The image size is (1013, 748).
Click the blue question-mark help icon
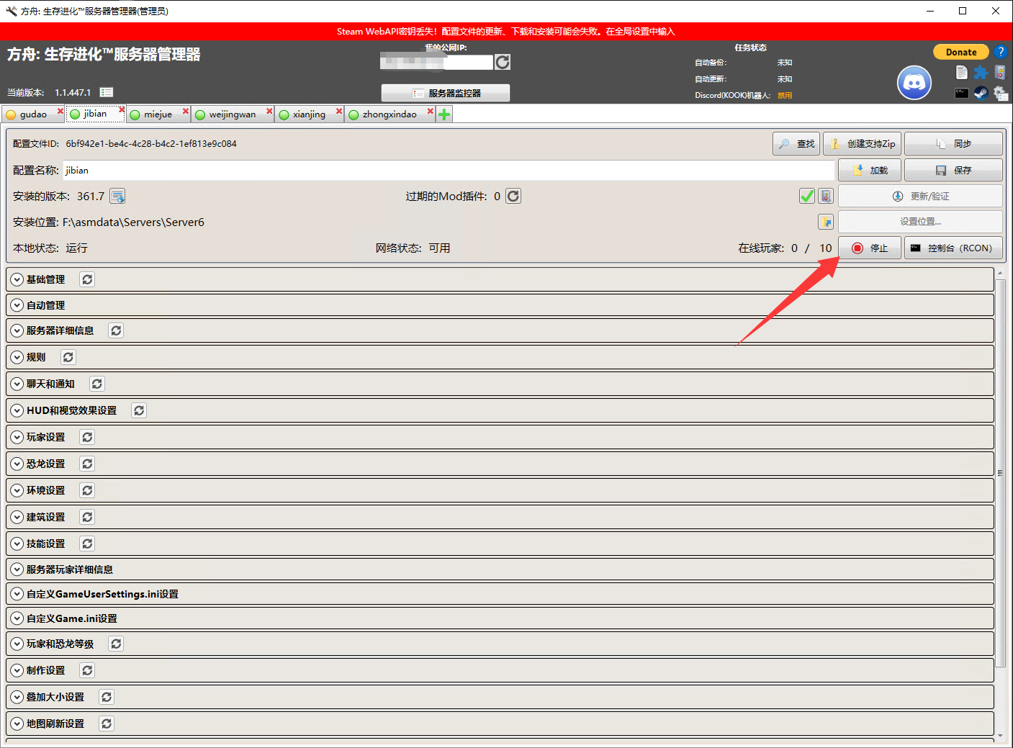click(1000, 52)
